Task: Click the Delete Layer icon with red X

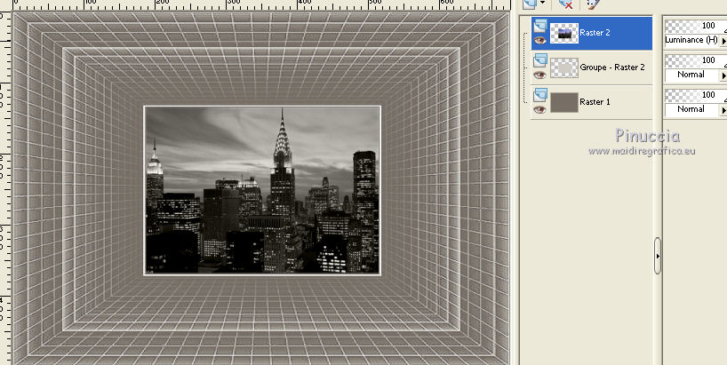Action: tap(565, 4)
